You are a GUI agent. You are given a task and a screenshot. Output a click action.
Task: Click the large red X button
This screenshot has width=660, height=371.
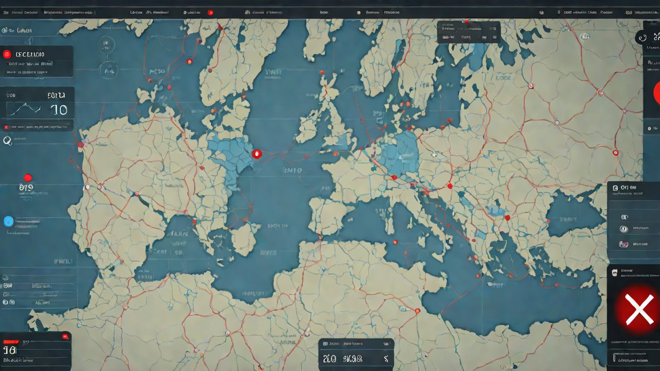coord(639,310)
